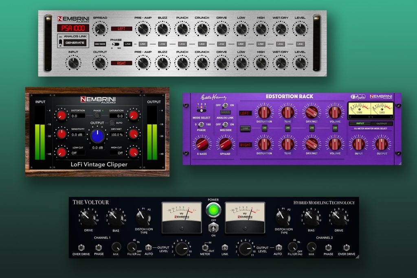Viewport: 417px width, 278px height.
Task: Flip the Mid/Side switch on Edstortion Rack
Action: click(225, 124)
